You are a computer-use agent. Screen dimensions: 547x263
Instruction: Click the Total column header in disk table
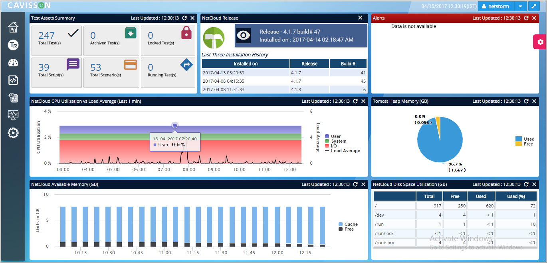429,196
